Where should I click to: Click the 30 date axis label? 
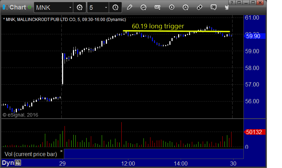click(x=233, y=163)
